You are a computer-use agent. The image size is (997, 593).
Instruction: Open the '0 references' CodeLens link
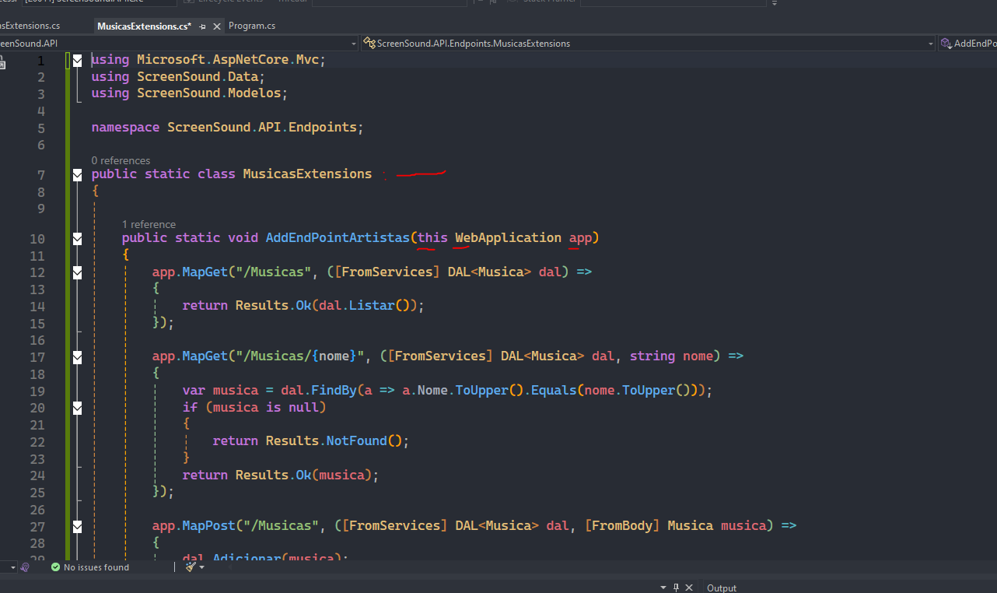coord(121,160)
